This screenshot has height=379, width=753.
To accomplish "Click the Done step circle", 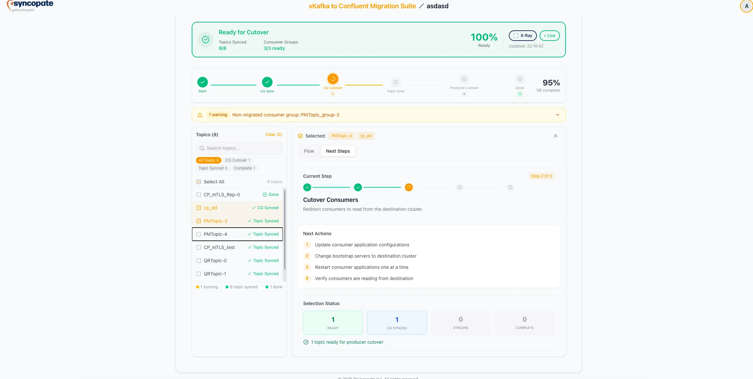I will coord(520,79).
